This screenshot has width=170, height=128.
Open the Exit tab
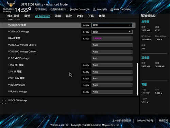click(x=102, y=16)
